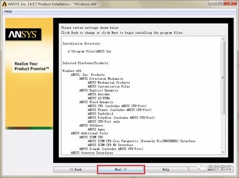Click 'ANSYS, Inc. Products' line

88,75
